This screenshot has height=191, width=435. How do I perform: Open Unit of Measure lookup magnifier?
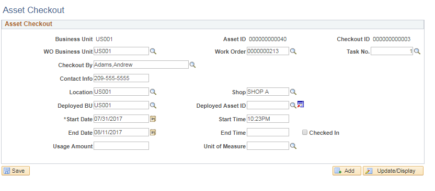[293, 146]
